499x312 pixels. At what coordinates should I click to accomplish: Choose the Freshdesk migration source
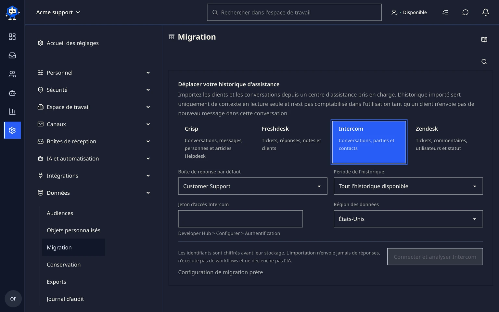(292, 142)
